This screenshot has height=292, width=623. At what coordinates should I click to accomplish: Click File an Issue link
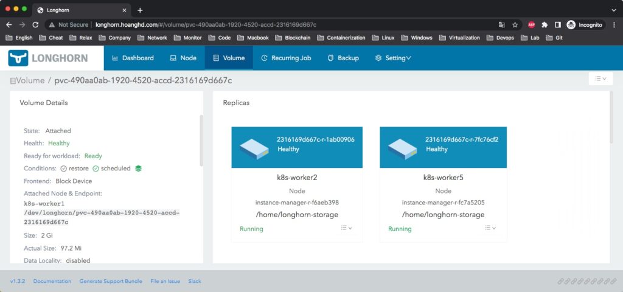point(165,281)
